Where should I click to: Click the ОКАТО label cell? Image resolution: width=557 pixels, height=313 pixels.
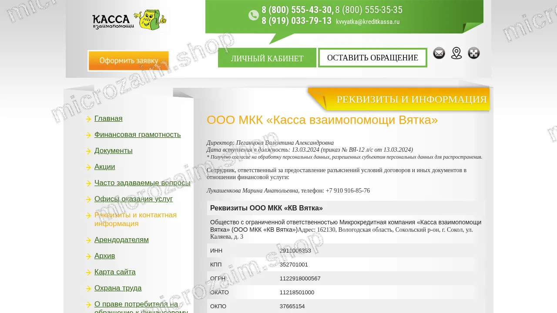[x=242, y=292]
